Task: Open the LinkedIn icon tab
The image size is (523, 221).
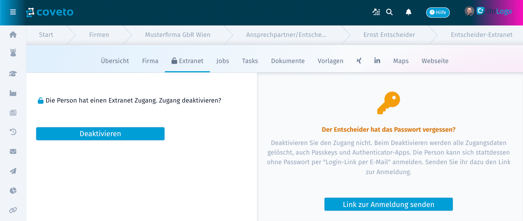Action: (x=377, y=61)
